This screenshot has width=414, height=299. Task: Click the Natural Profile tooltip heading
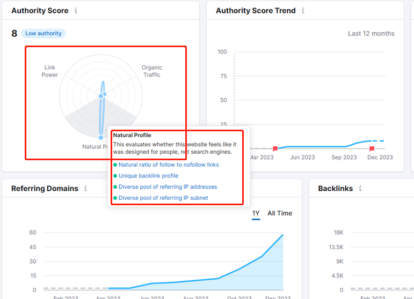(x=132, y=135)
